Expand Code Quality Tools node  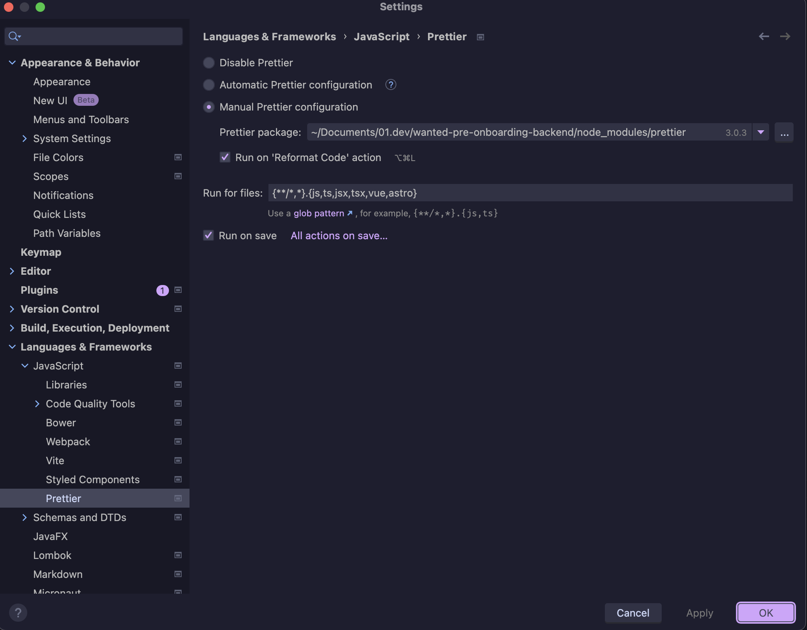[37, 404]
